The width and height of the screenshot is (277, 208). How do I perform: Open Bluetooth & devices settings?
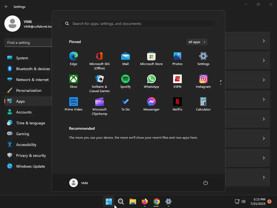coord(28,69)
